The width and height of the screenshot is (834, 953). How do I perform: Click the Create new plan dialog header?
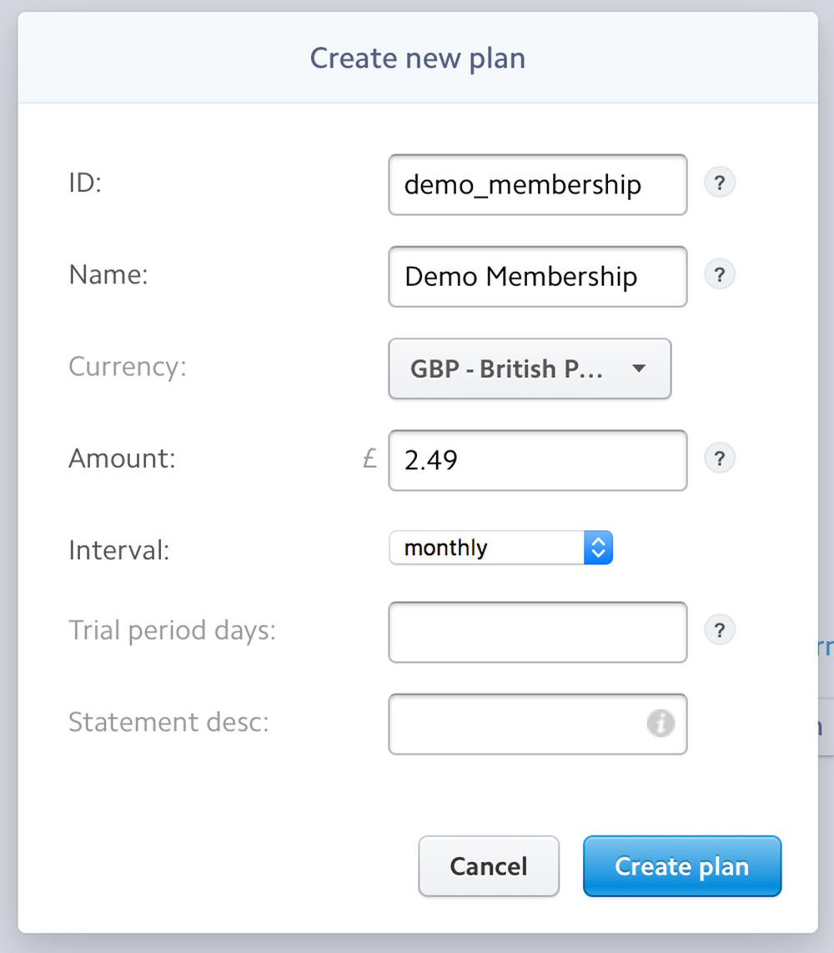[417, 58]
